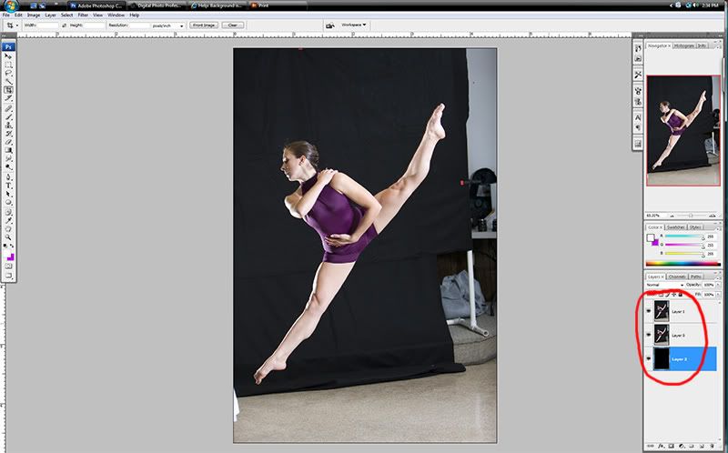This screenshot has width=728, height=453.
Task: Open the Go to Bridge icon
Action: (330, 25)
